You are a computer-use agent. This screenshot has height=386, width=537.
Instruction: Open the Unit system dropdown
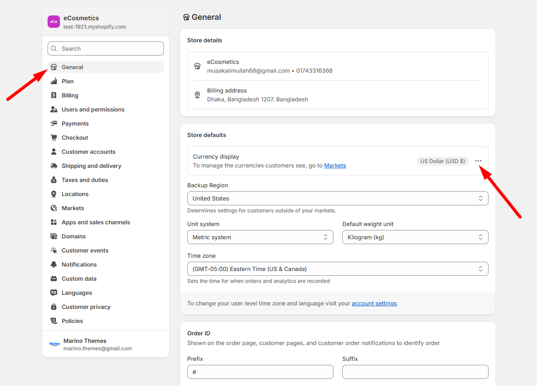260,237
